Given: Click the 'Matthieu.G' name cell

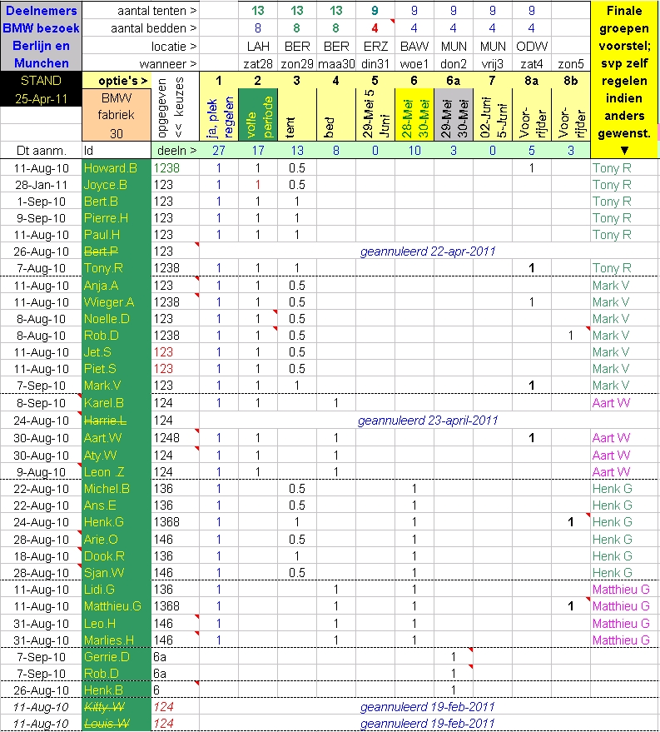Looking at the screenshot, I should point(116,606).
